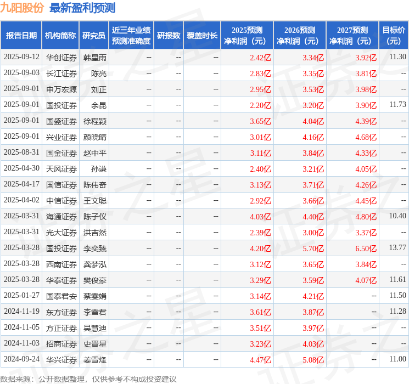
Task: Click 6.50亿 forecast value
Action: point(366,249)
